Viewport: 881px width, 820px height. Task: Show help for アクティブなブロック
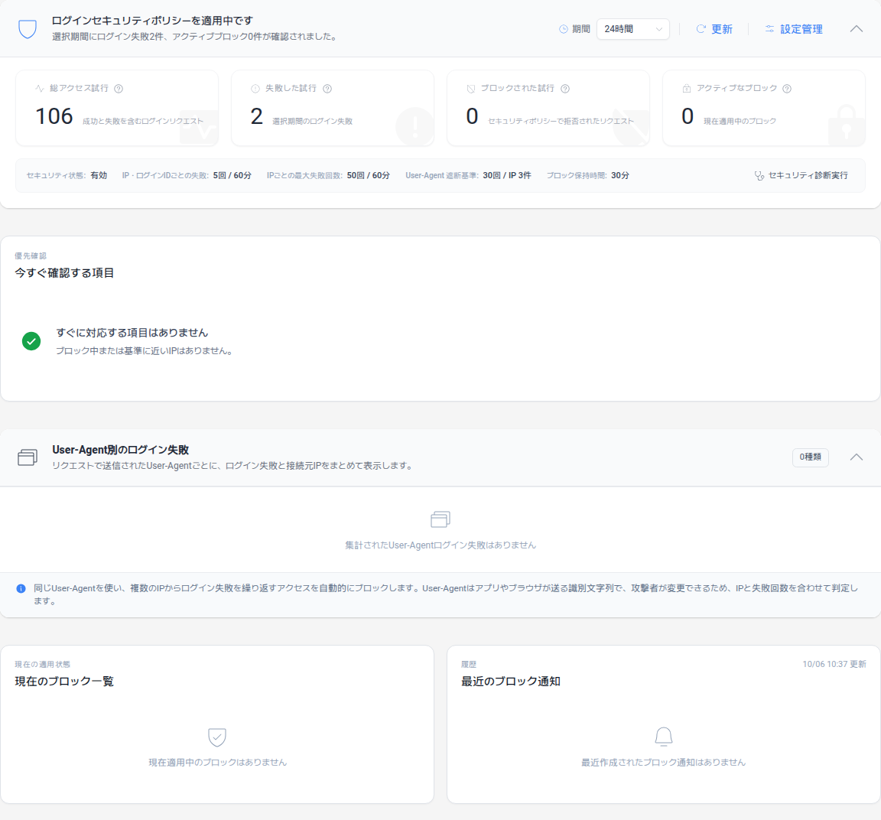(787, 89)
